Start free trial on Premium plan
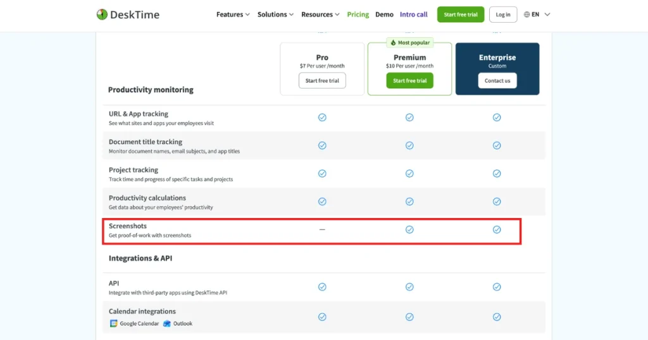This screenshot has height=340, width=648. [410, 81]
